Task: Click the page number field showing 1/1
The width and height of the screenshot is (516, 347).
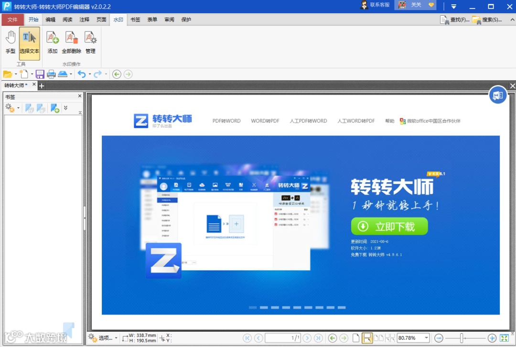Action: [x=283, y=338]
